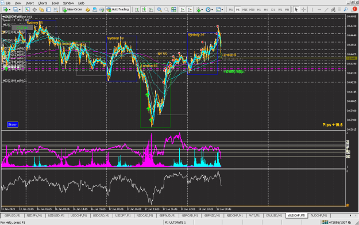Click the connection status bars indicator
This screenshot has height=225, width=359.
tap(325, 222)
